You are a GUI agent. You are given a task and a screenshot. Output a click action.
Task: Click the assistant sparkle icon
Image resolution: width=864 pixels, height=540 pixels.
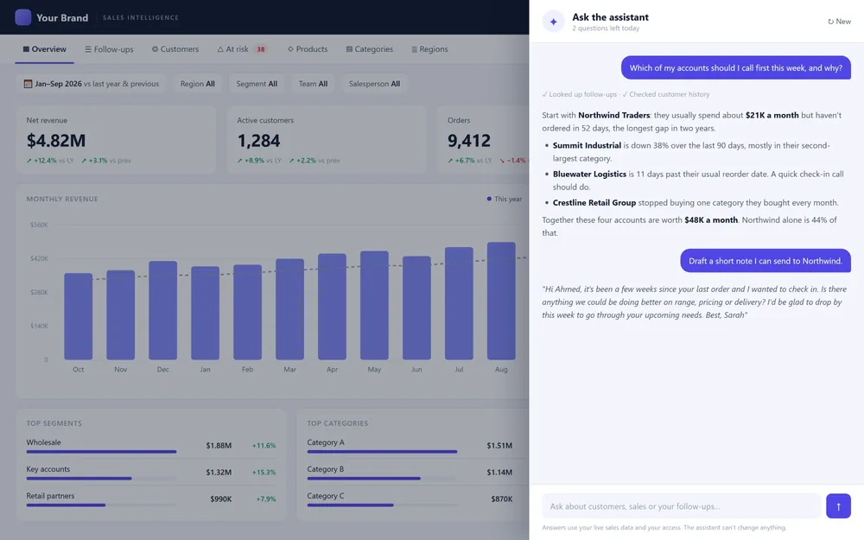[x=553, y=22]
